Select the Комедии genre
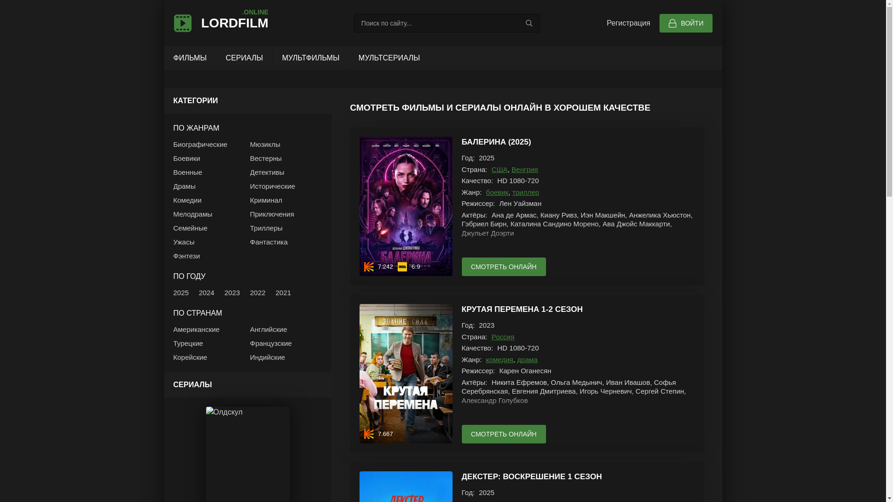 [187, 200]
